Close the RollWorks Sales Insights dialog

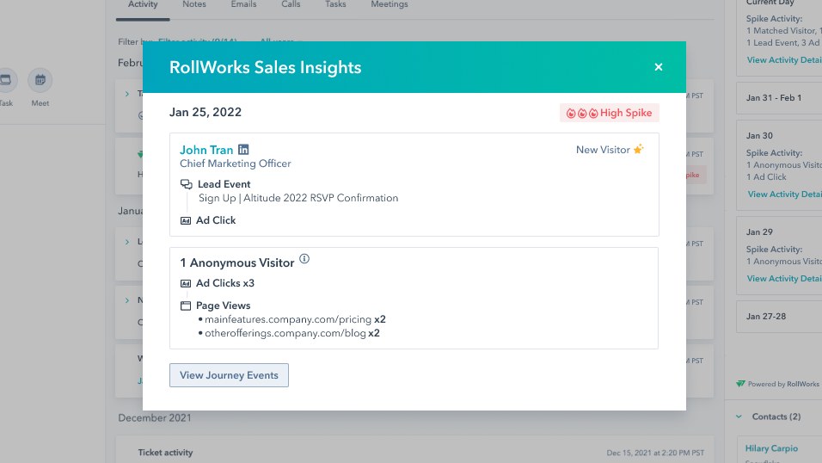(x=659, y=67)
